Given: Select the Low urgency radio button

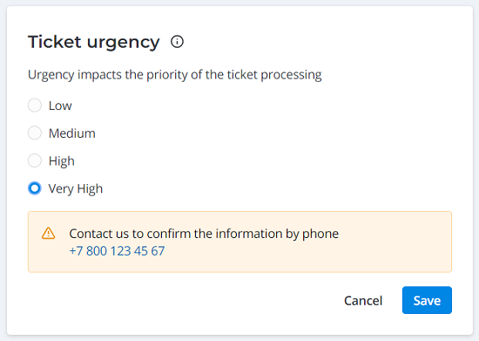Looking at the screenshot, I should point(35,106).
